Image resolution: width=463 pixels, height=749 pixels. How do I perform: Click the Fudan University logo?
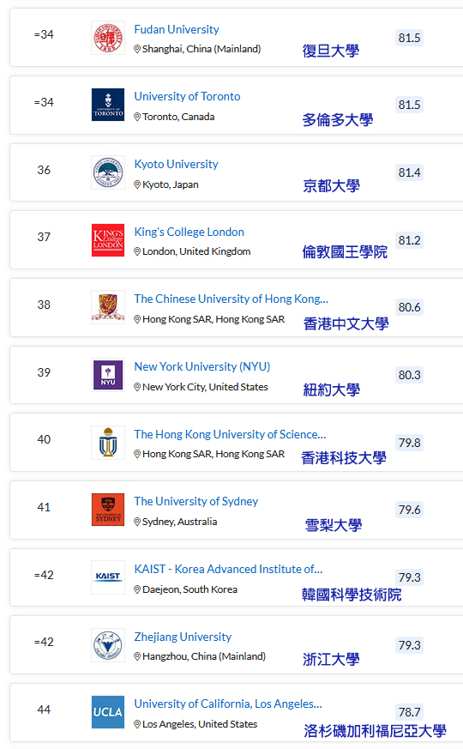(108, 38)
